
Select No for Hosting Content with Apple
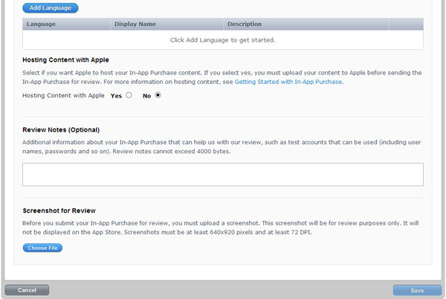point(158,95)
